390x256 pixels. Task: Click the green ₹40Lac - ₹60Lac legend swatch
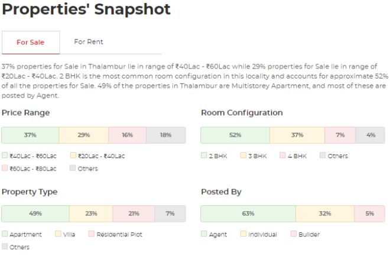5,156
